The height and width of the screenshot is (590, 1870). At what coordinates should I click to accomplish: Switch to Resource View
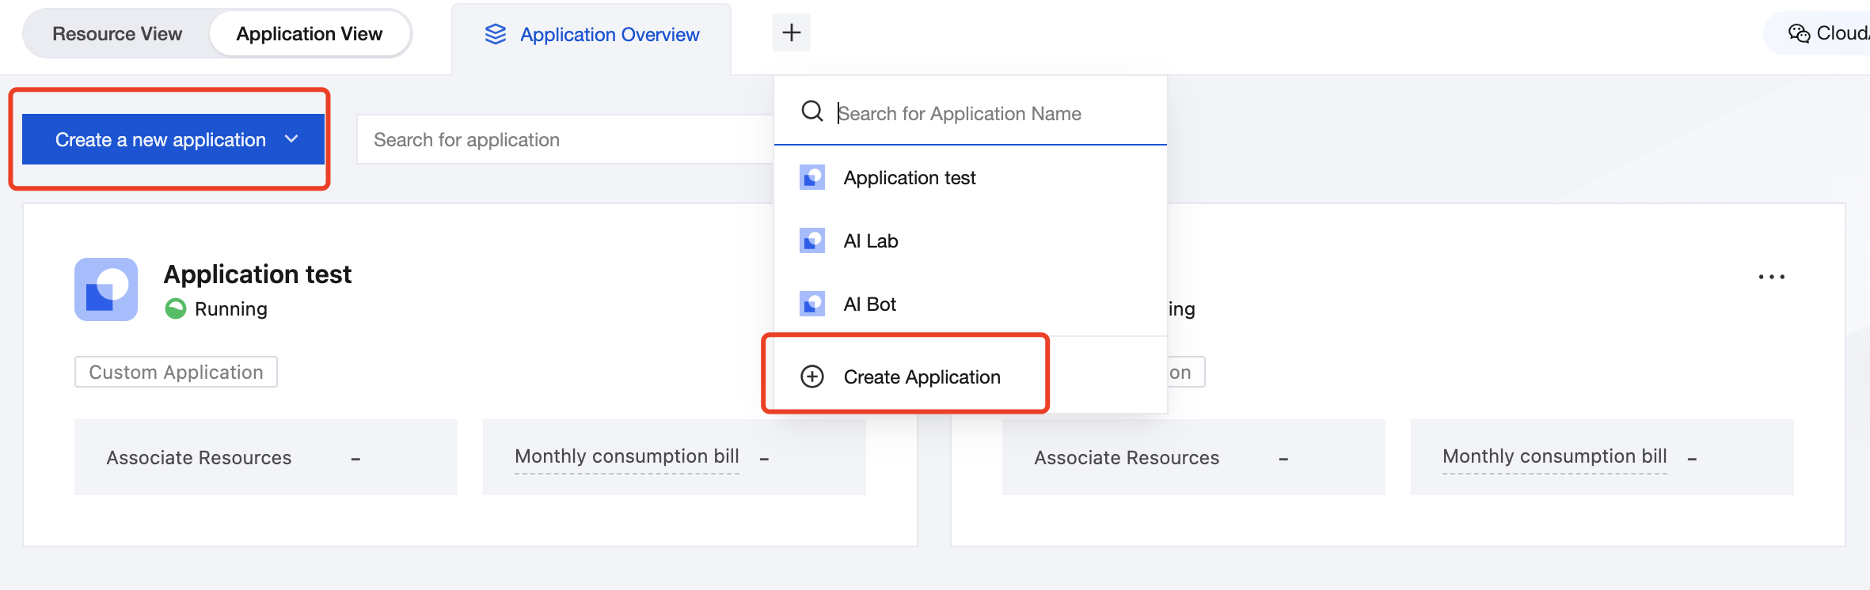(x=117, y=34)
